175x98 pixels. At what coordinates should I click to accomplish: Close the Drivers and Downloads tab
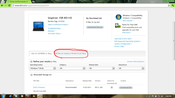[30, 2]
